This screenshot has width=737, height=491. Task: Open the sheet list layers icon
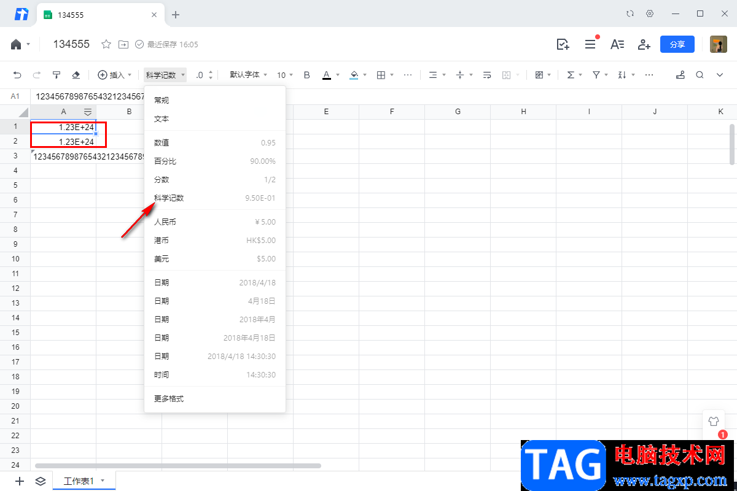41,481
